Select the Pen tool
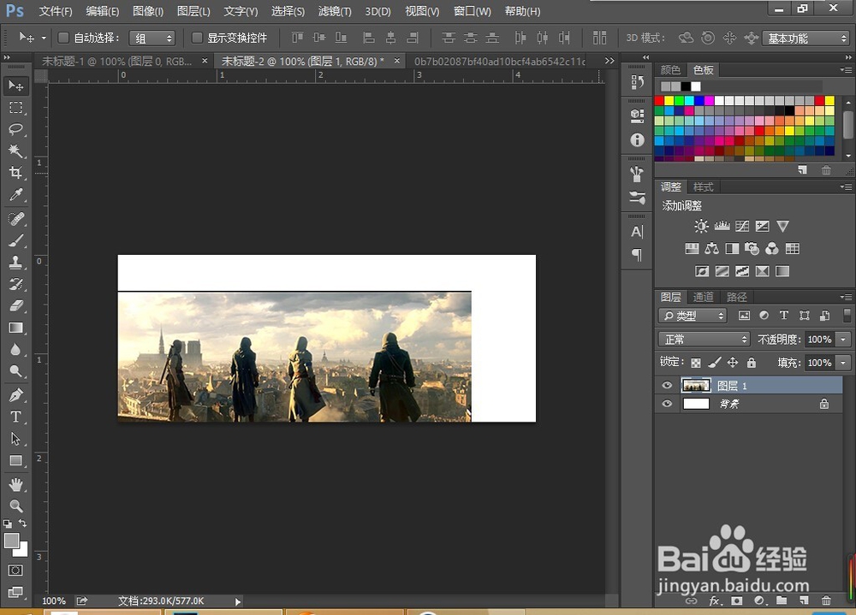 click(15, 395)
